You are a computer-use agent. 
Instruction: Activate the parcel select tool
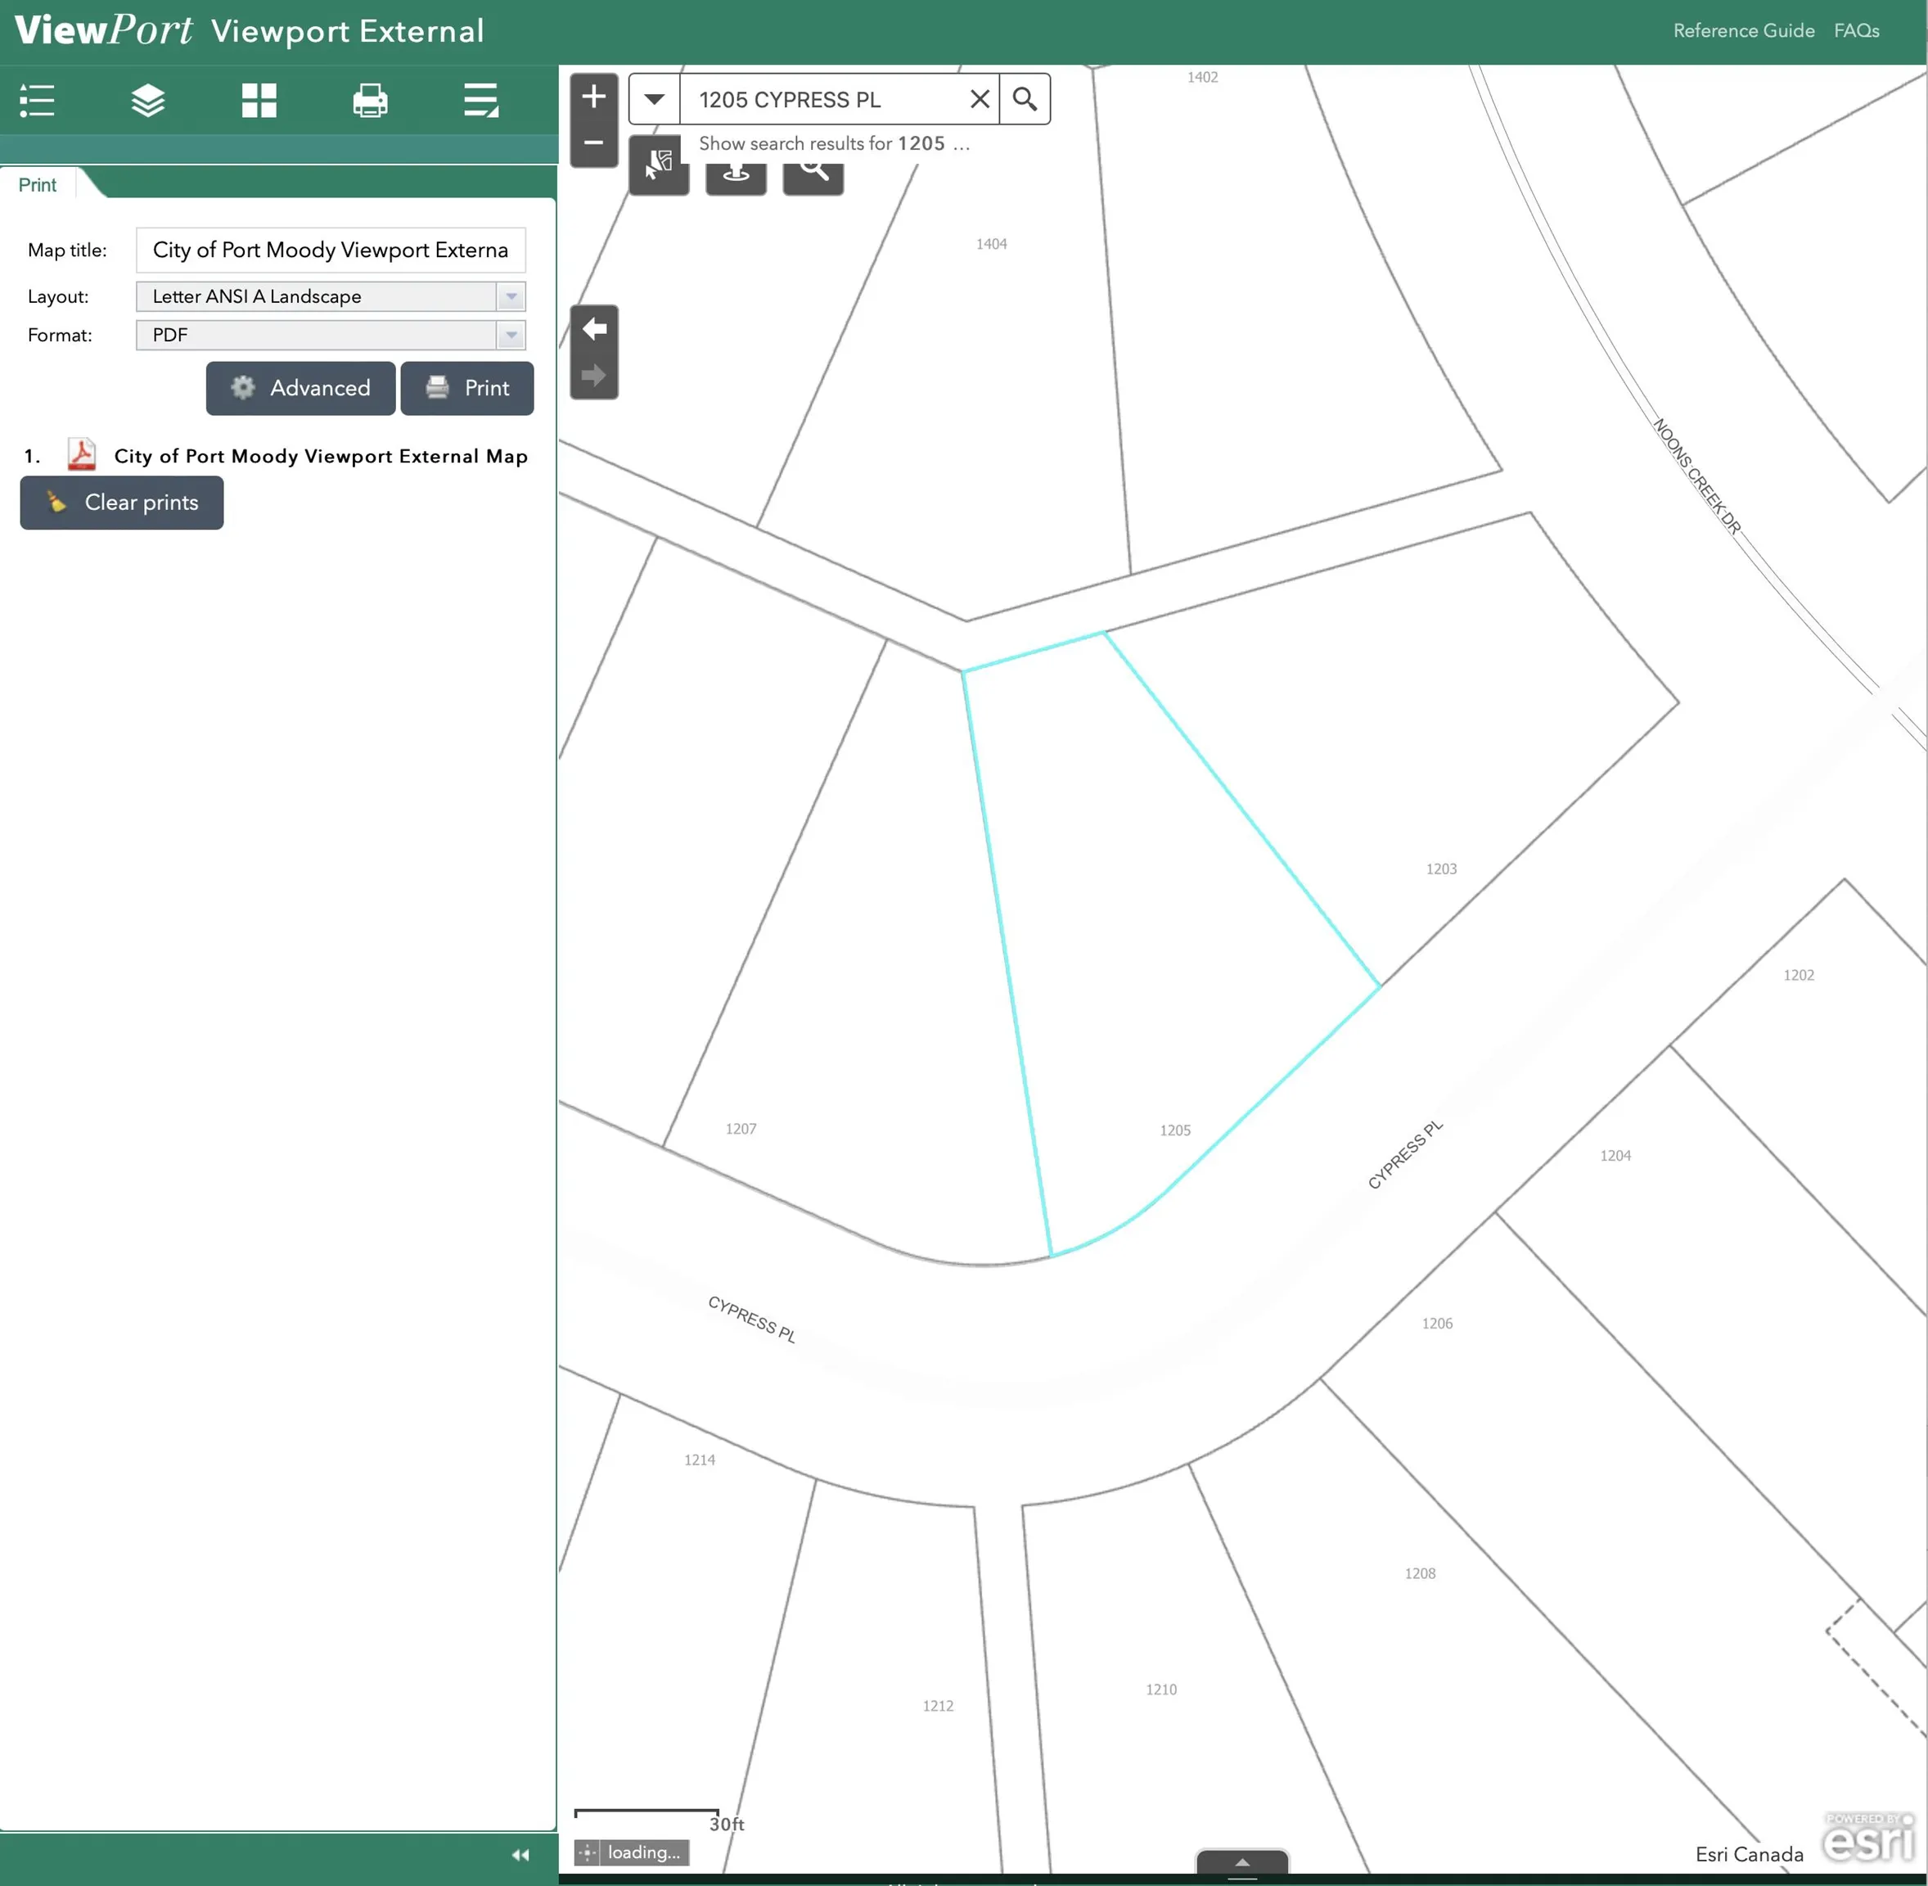[659, 165]
